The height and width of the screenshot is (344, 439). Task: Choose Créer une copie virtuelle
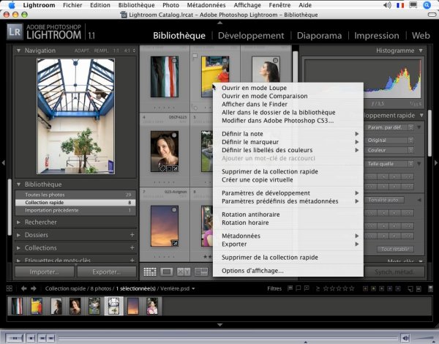[x=258, y=180]
